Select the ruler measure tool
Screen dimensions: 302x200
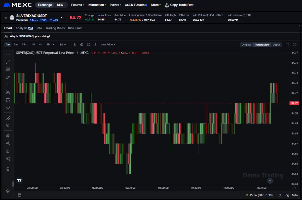8,118
